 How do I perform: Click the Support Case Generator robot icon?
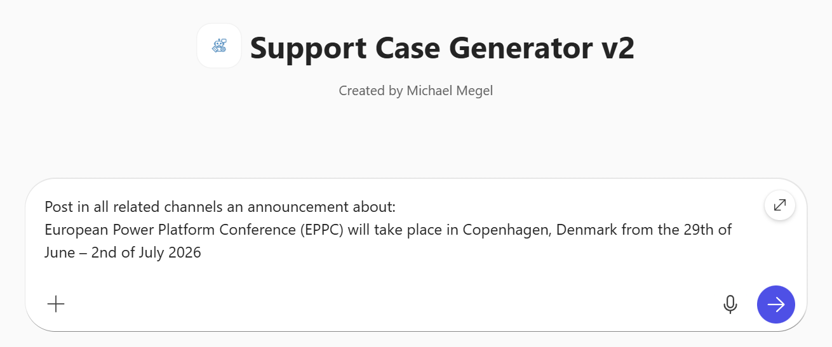click(219, 46)
